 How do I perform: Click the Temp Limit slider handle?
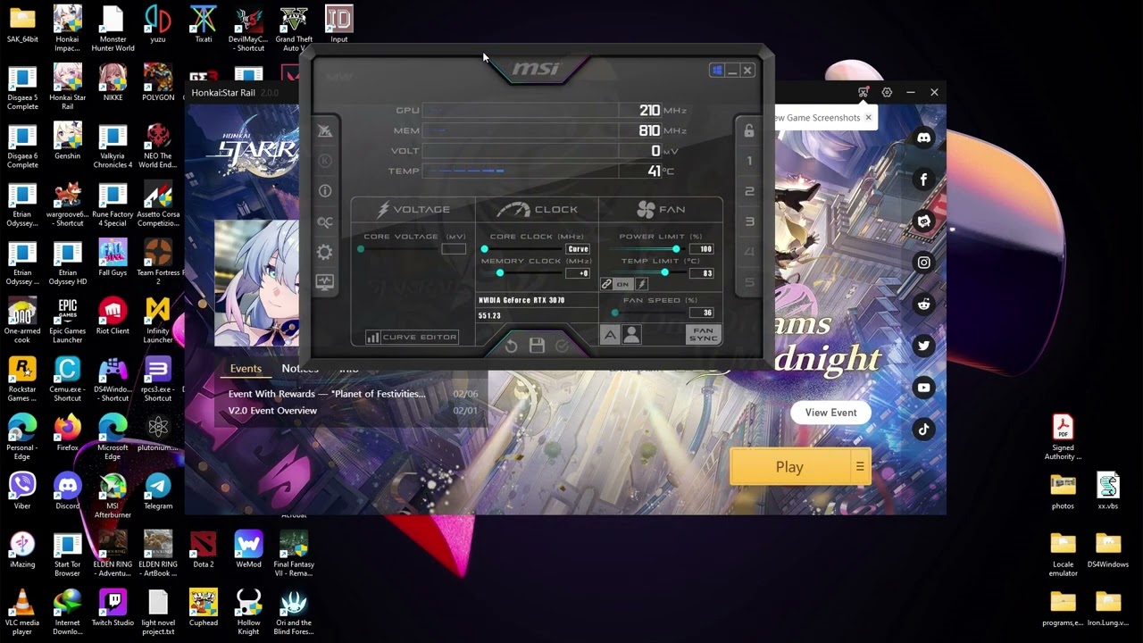click(x=664, y=273)
